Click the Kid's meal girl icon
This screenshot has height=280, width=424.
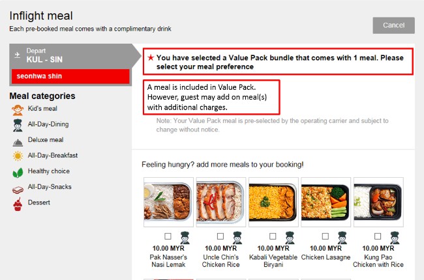18,110
